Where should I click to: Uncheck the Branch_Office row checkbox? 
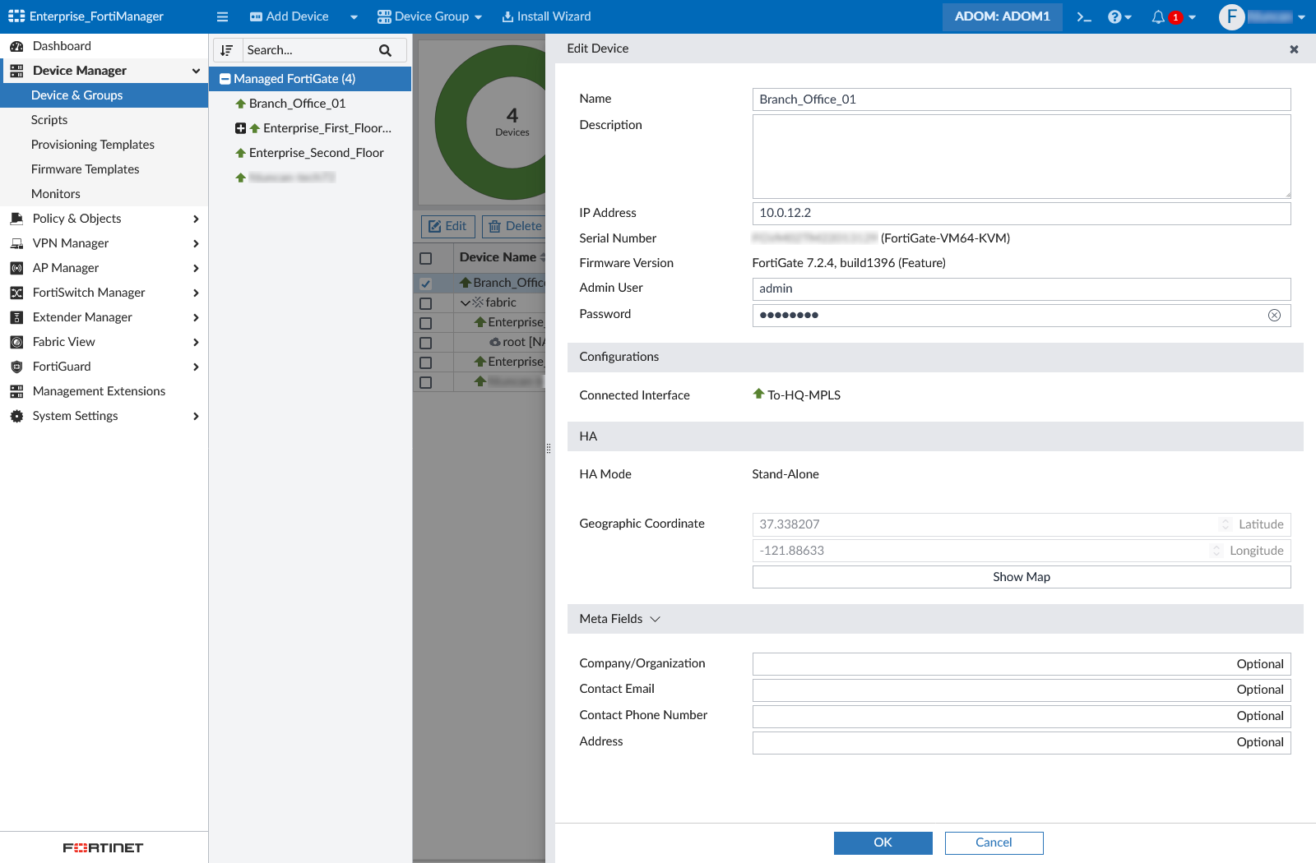coord(425,284)
